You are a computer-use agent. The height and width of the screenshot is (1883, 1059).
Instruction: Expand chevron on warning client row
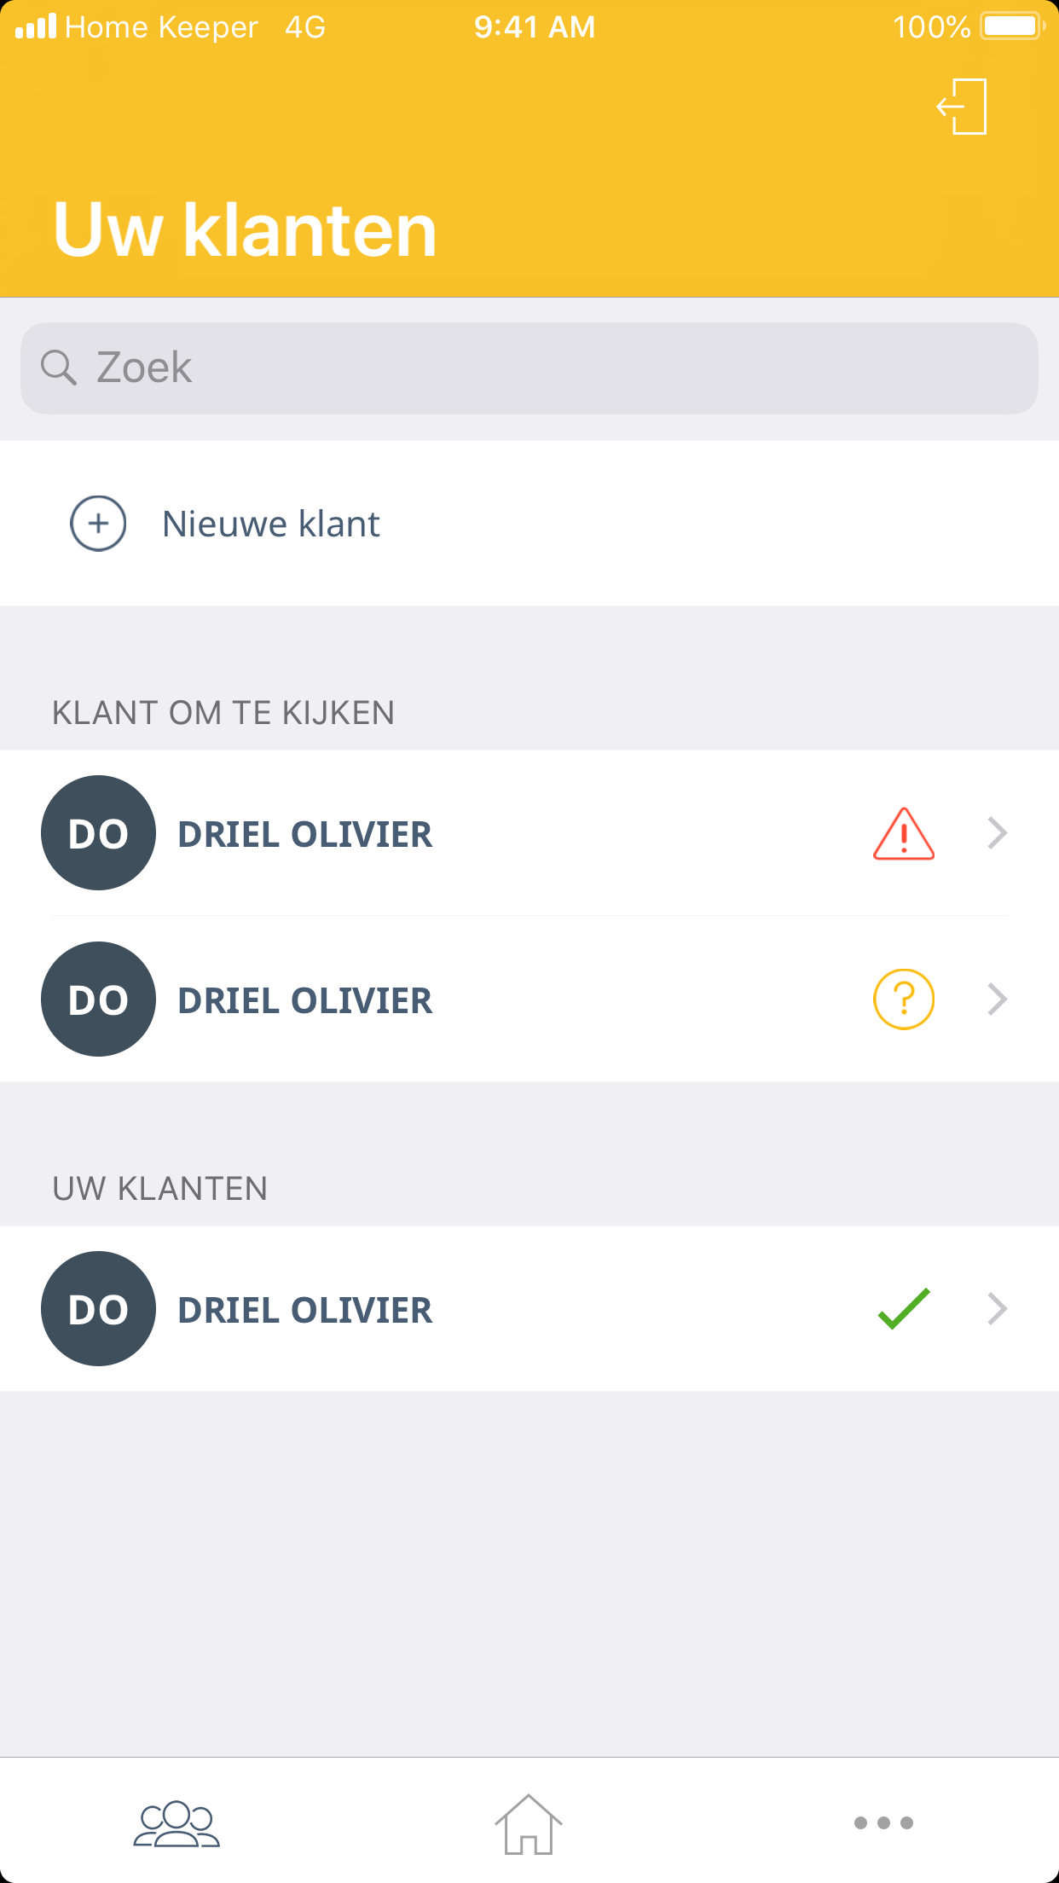coord(998,833)
